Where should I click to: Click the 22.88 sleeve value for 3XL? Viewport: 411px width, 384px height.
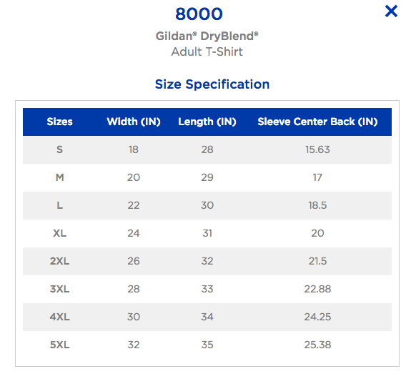tap(317, 289)
